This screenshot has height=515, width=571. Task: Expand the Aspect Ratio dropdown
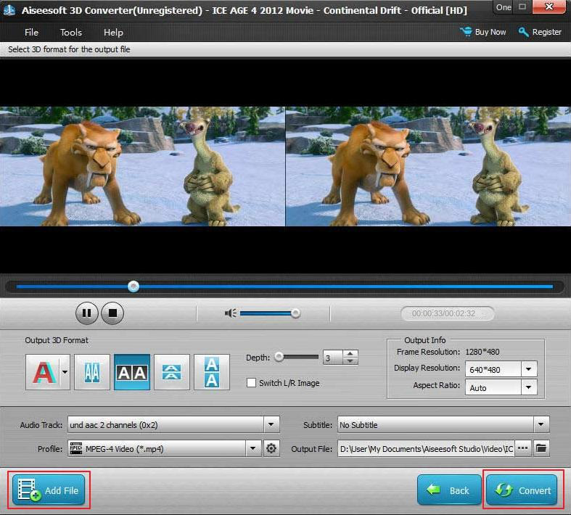(529, 388)
